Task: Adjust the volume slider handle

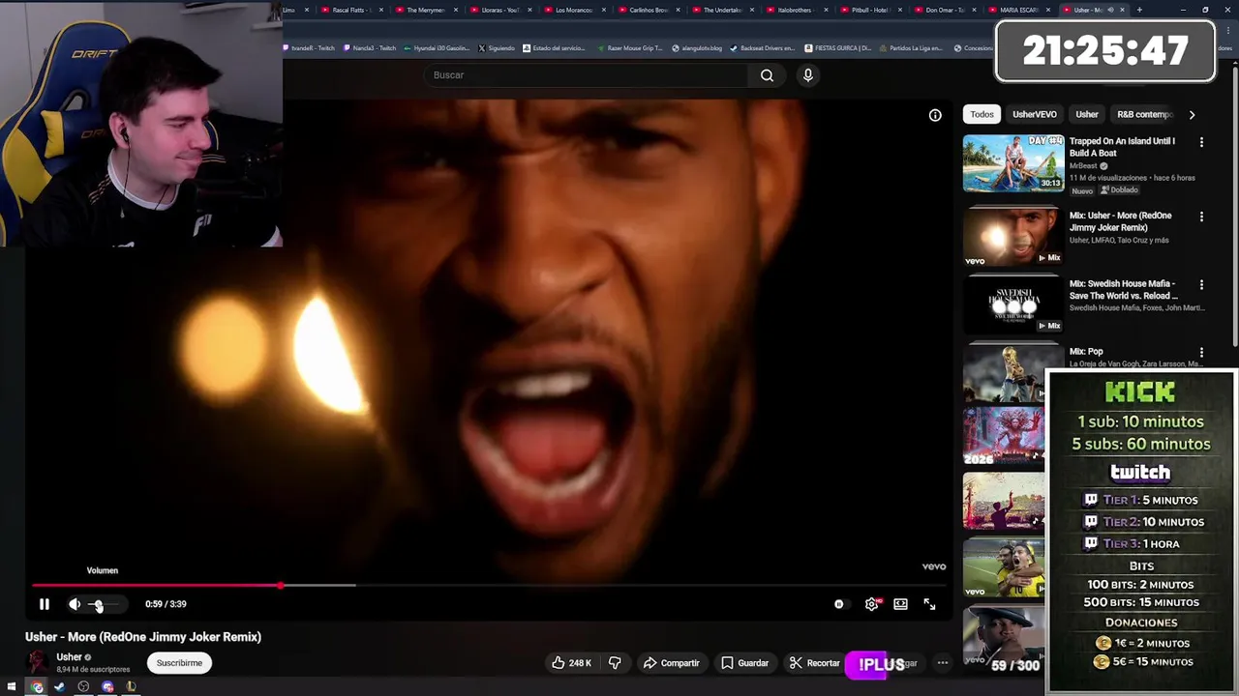Action: pyautogui.click(x=98, y=604)
